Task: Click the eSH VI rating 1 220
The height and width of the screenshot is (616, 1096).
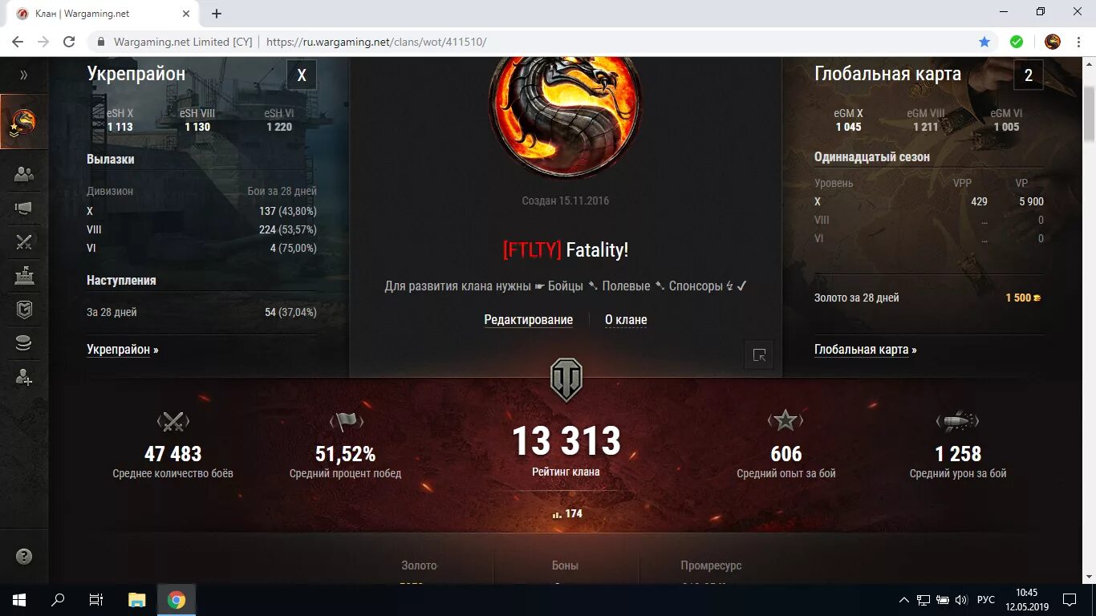Action: (x=278, y=127)
